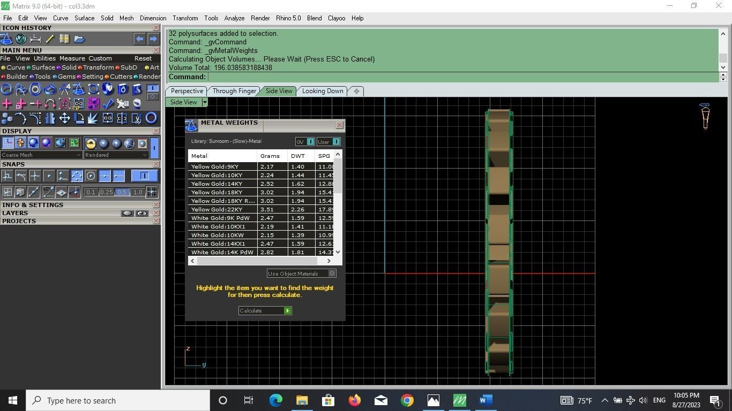Click the green checkmark sphere icon in Icon History
Viewport: 732px width, 411px height.
pos(21,39)
